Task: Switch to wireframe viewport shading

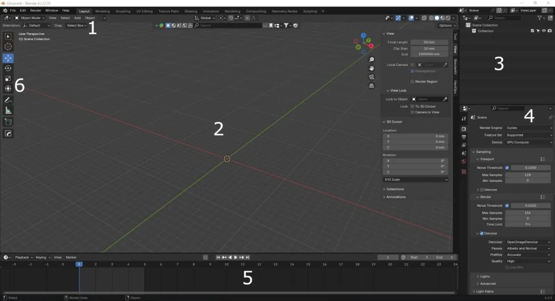Action: (431, 18)
